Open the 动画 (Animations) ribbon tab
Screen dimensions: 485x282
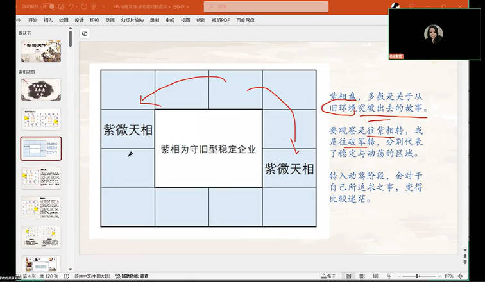pos(110,20)
